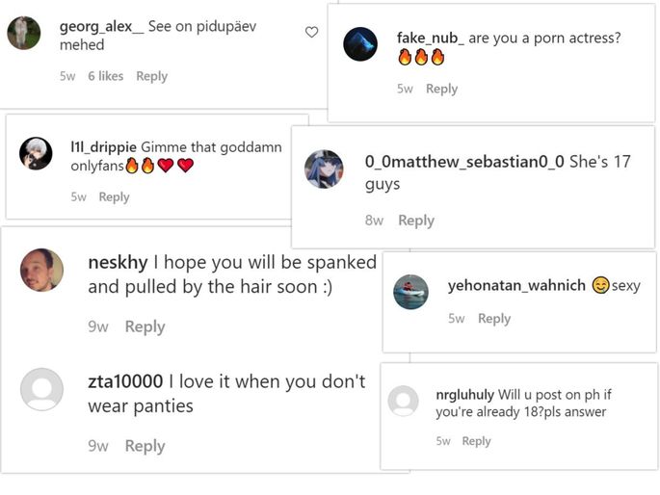Open georg_alex__ profile picture

[24, 33]
